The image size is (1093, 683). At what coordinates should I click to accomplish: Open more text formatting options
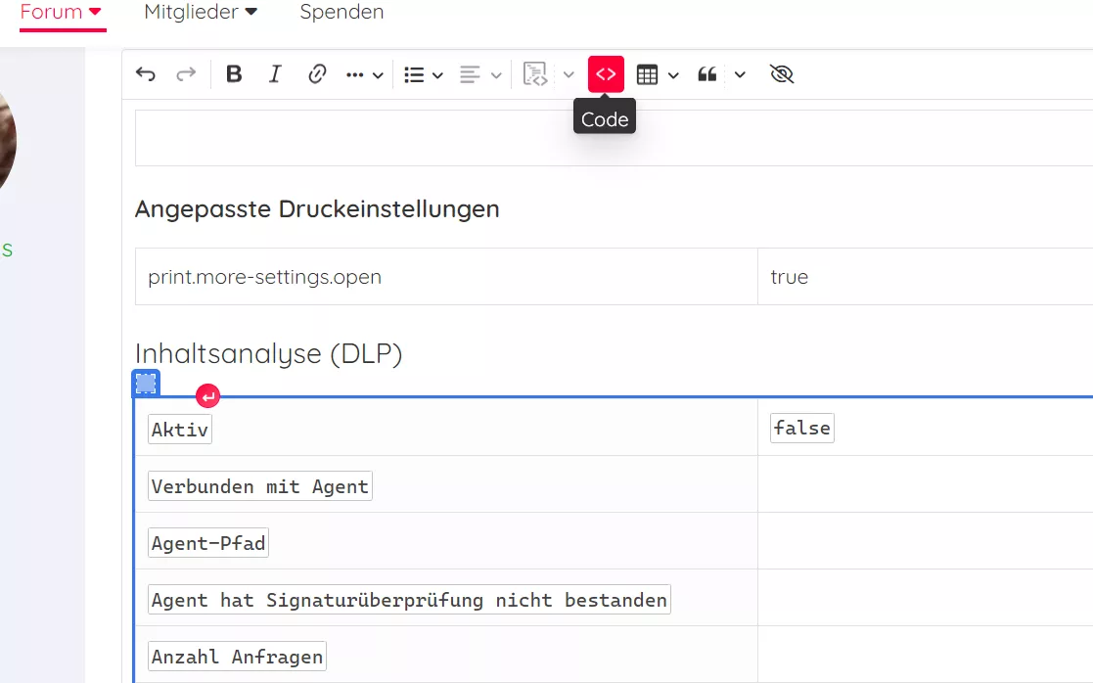364,74
